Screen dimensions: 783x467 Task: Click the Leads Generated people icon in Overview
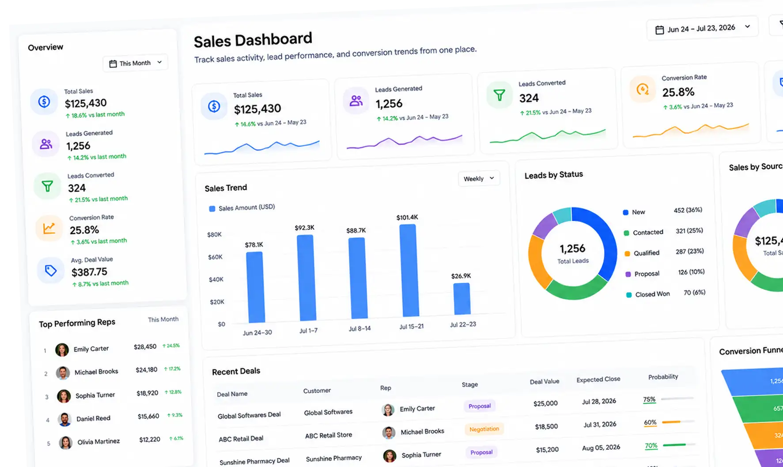click(45, 144)
